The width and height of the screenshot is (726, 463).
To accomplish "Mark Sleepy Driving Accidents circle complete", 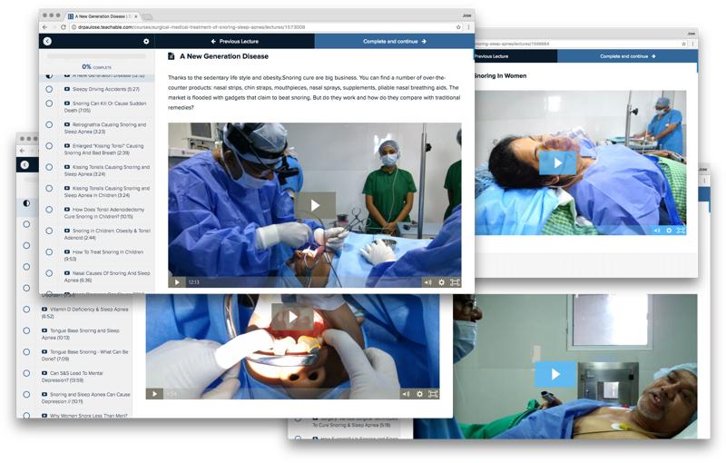I will 49,89.
